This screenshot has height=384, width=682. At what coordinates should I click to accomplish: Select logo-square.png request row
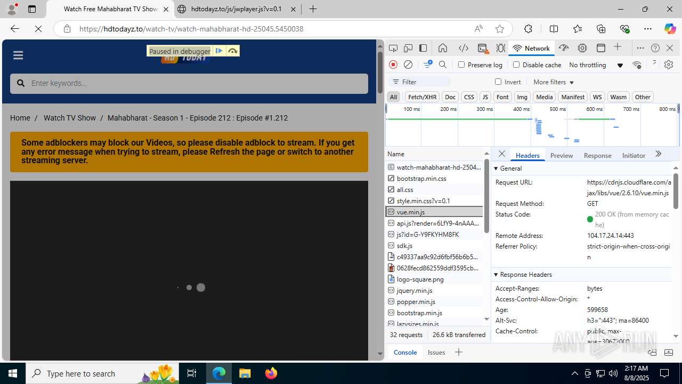(x=434, y=279)
